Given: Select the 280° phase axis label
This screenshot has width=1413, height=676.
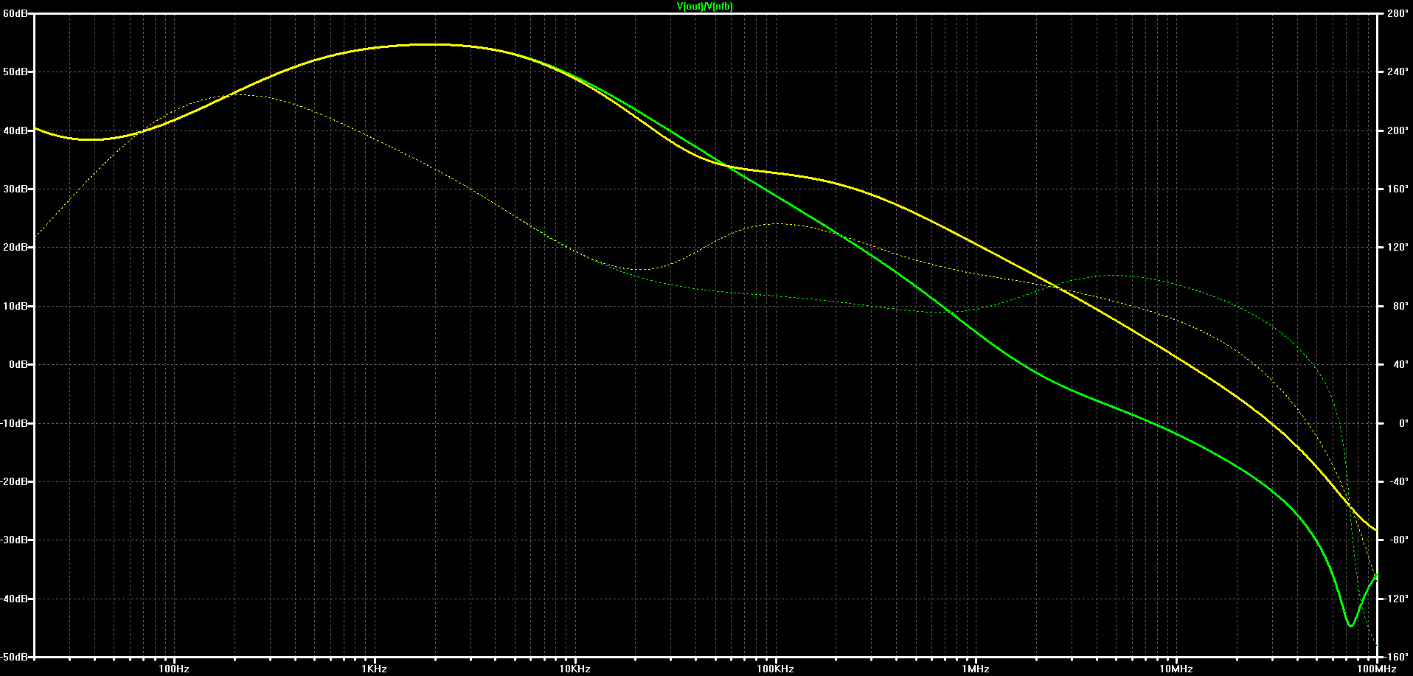Looking at the screenshot, I should pos(1398,13).
